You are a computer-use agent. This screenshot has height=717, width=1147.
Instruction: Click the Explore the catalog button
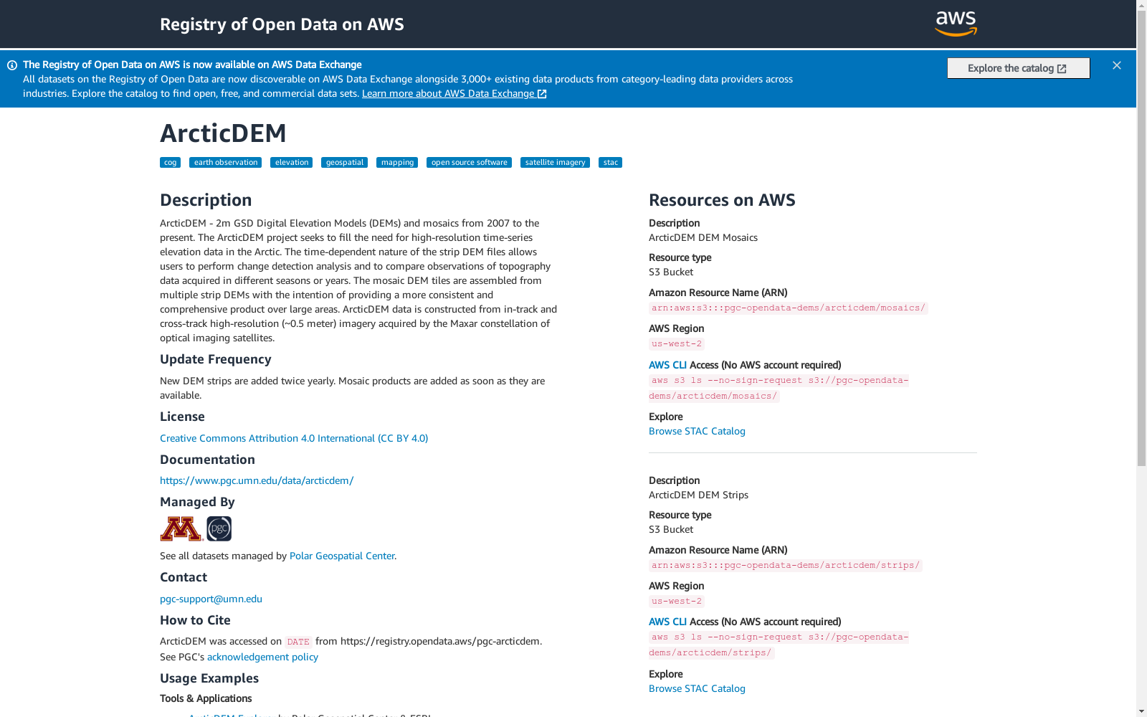1018,68
